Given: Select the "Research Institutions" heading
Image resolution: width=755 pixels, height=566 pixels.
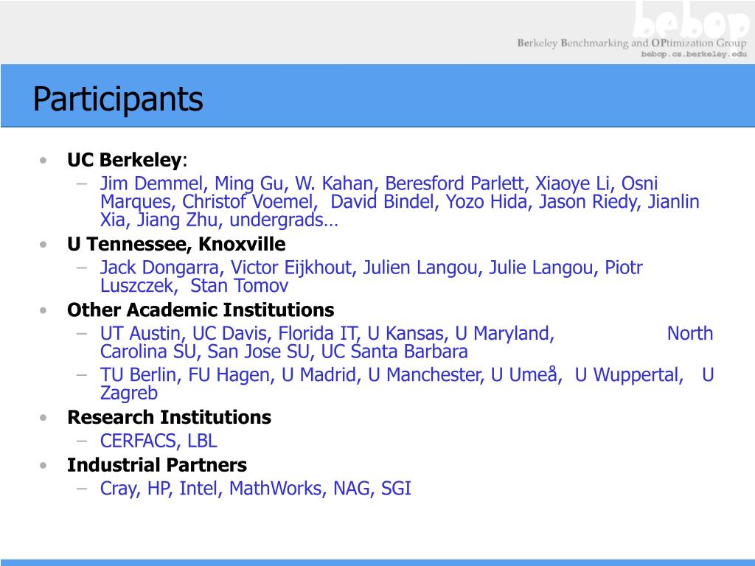Looking at the screenshot, I should [169, 417].
